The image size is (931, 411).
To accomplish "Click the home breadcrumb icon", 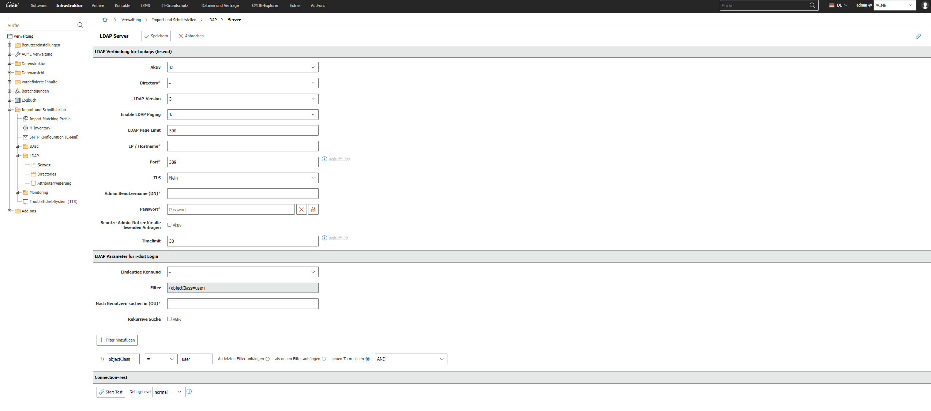I will [105, 20].
